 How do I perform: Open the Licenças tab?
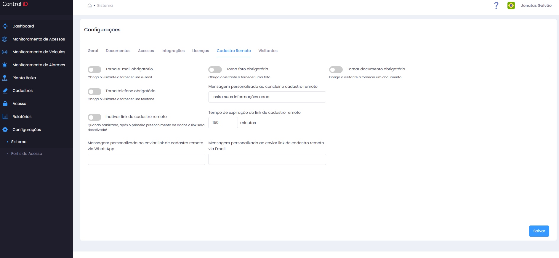[x=201, y=51]
